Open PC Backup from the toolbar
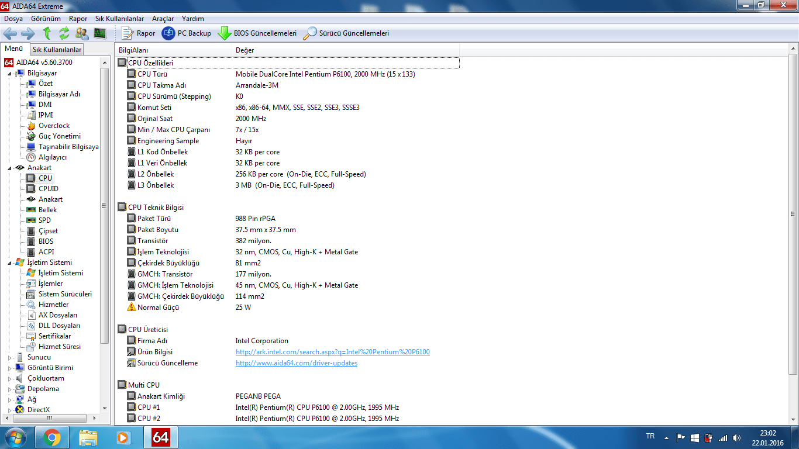This screenshot has width=799, height=449. point(187,33)
